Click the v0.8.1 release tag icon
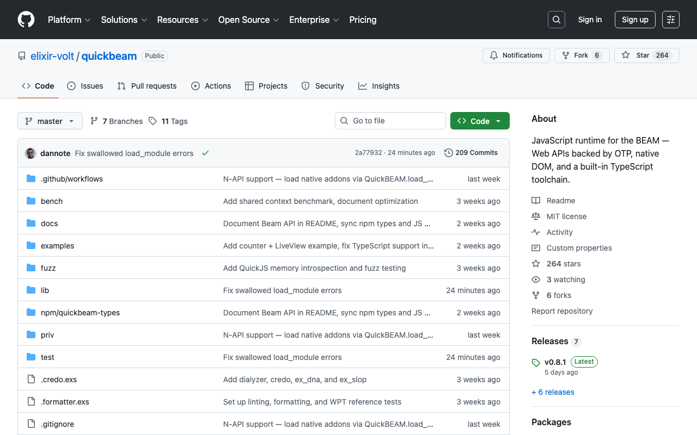The image size is (697, 435). [535, 362]
